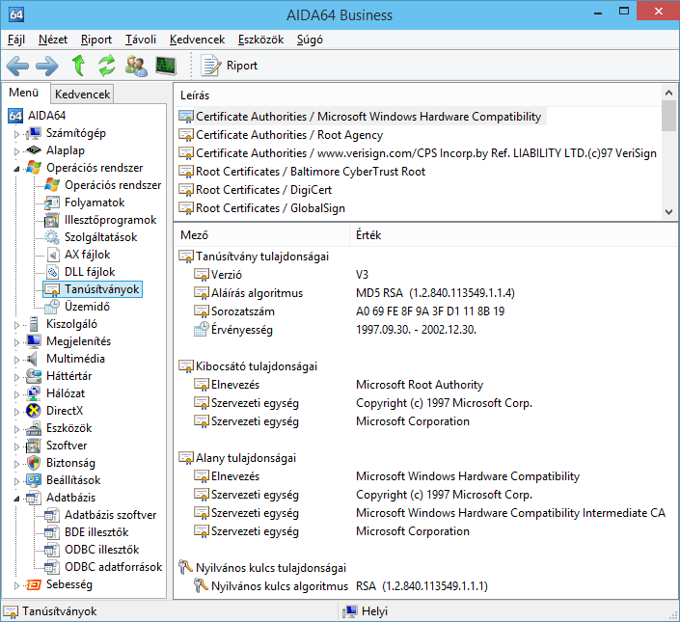Select the AX fájlok tree item

(87, 255)
